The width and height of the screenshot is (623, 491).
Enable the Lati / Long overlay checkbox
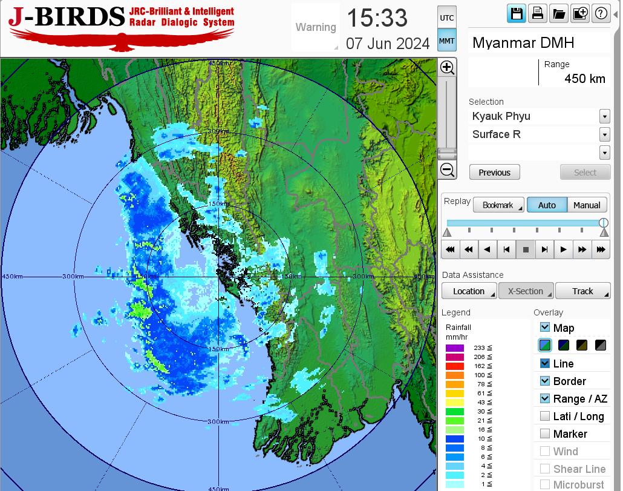pos(545,416)
